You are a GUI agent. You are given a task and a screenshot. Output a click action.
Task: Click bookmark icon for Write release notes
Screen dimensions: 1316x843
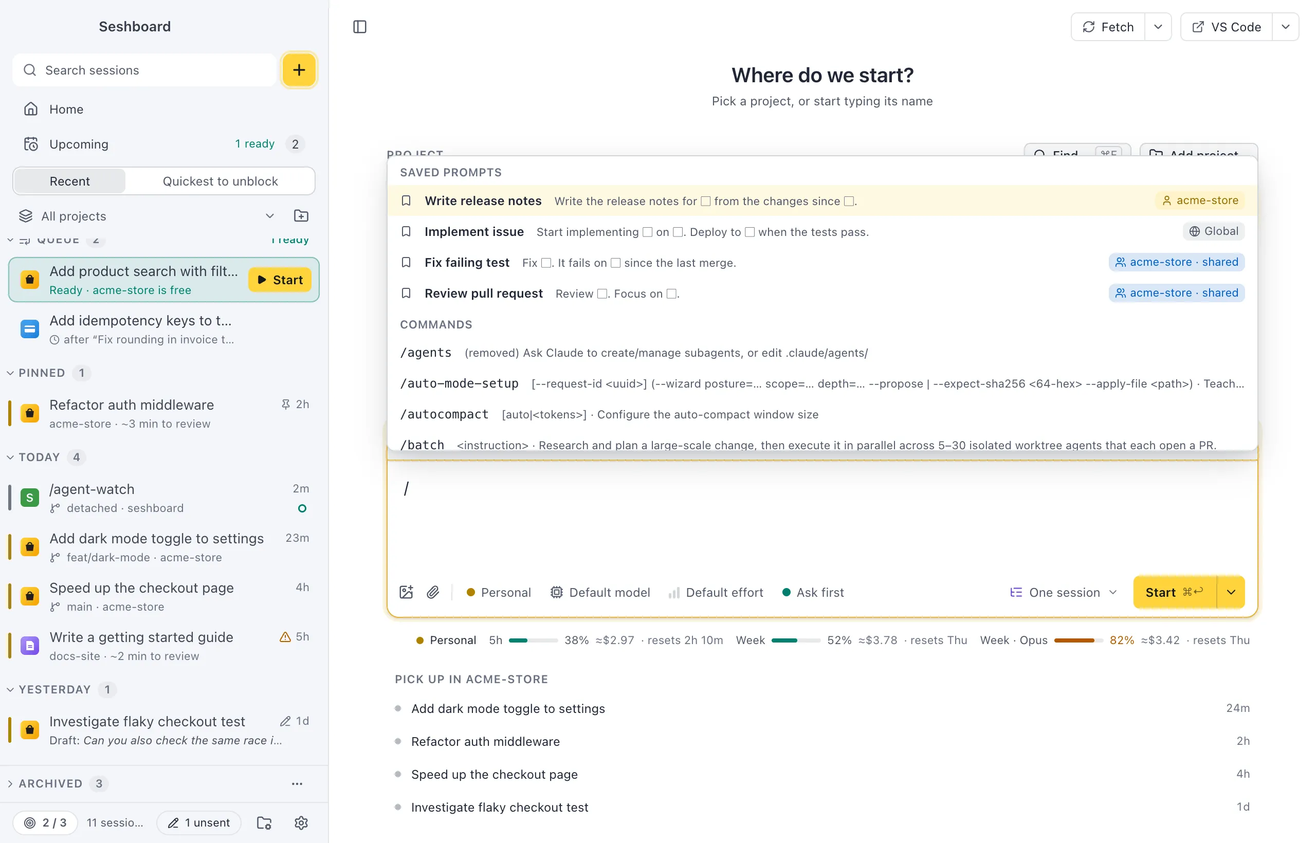(x=406, y=201)
